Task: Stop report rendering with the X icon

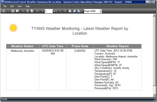Action: [28, 11]
